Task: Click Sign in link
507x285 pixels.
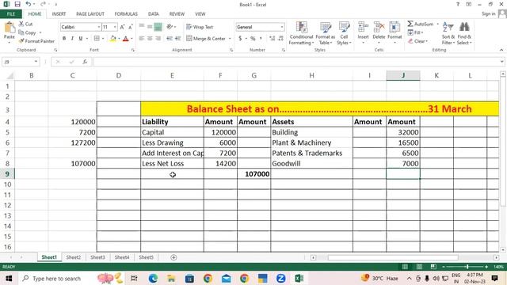Action: pyautogui.click(x=488, y=14)
